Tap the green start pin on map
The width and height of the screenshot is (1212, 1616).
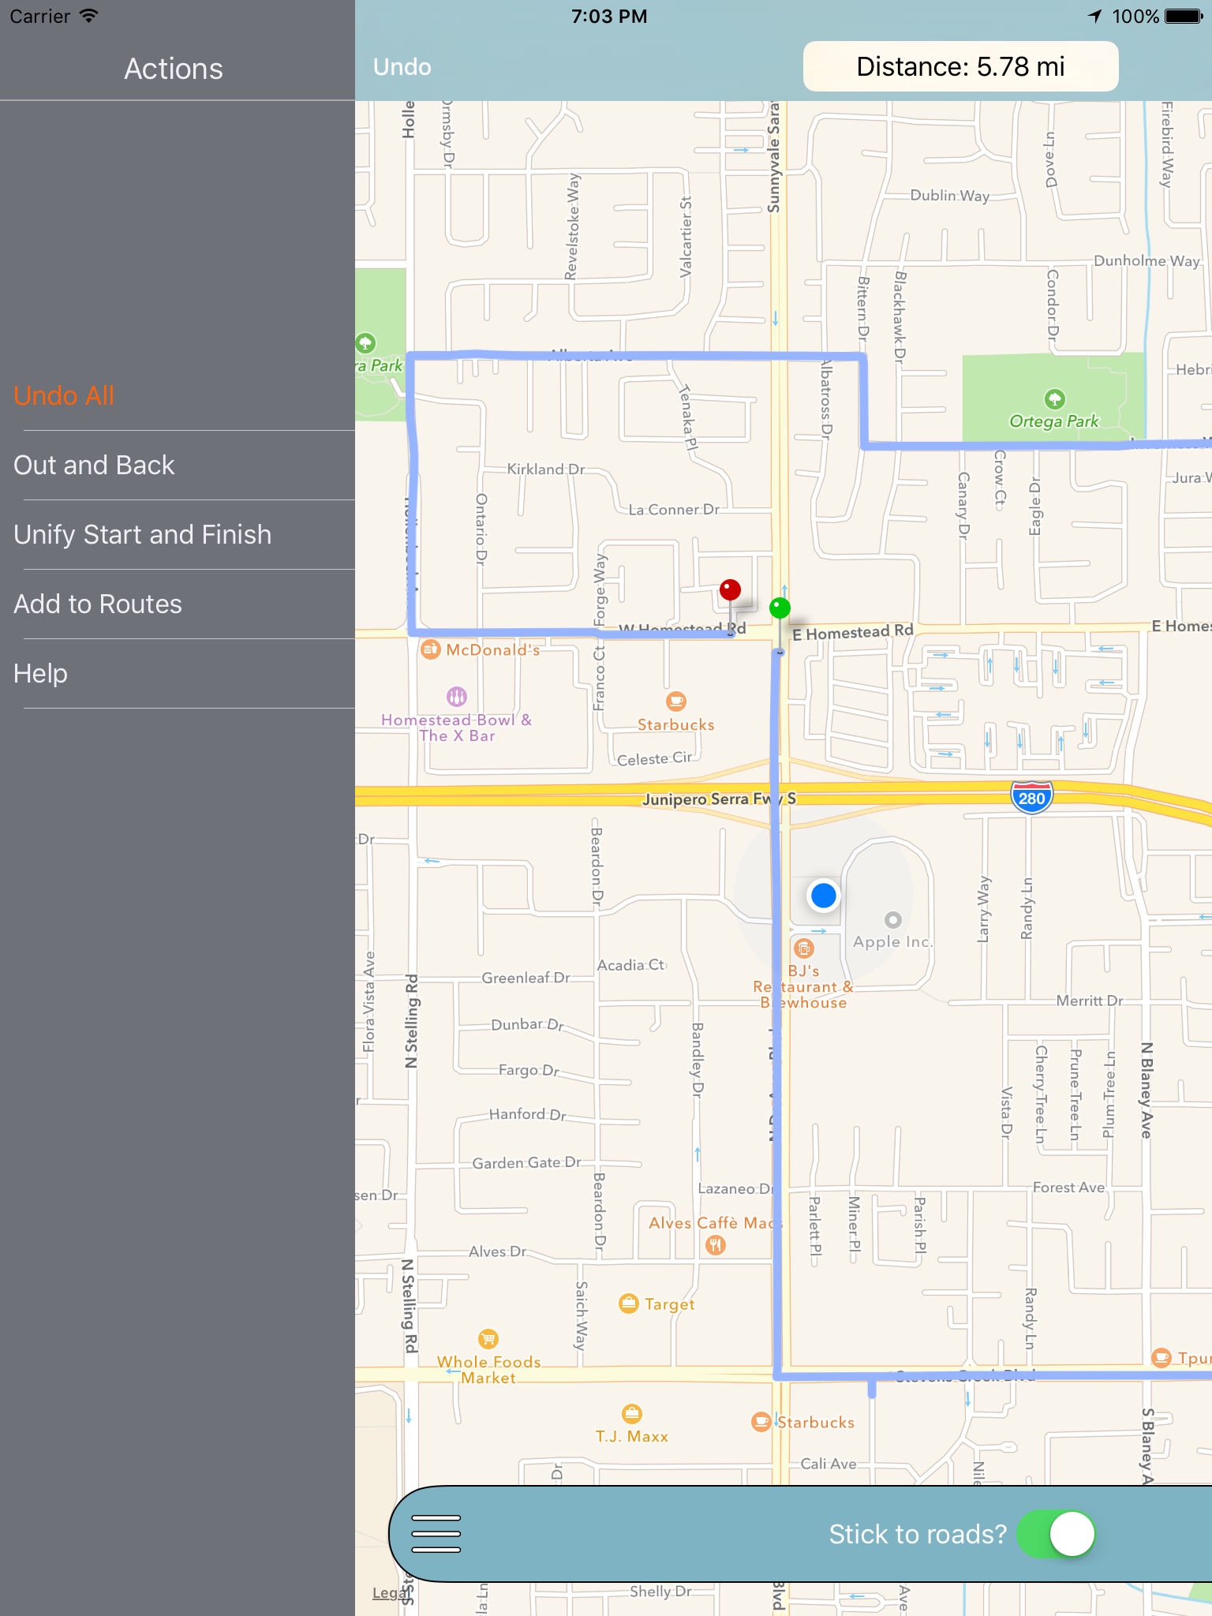click(780, 608)
